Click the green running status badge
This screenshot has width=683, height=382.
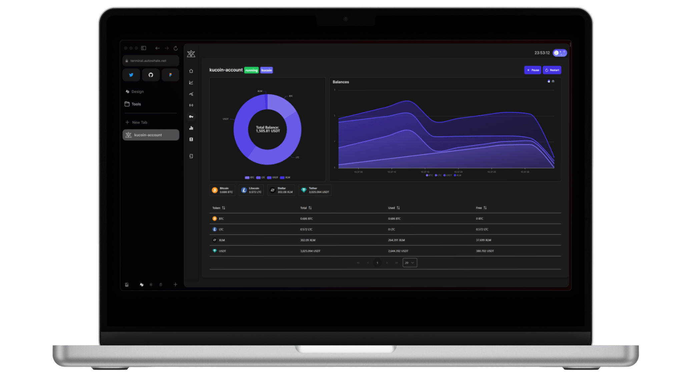tap(251, 70)
